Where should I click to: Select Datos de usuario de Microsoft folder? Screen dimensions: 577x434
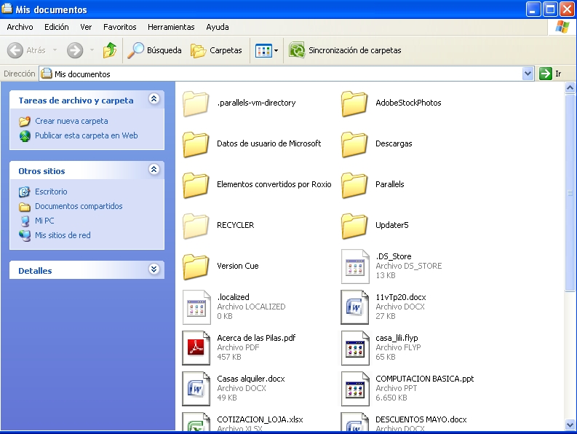click(x=252, y=144)
